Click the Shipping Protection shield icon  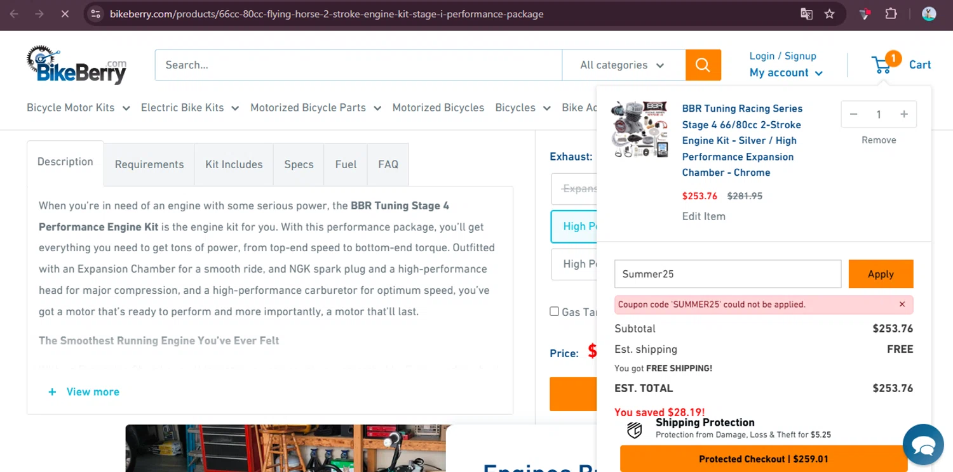[x=634, y=430]
